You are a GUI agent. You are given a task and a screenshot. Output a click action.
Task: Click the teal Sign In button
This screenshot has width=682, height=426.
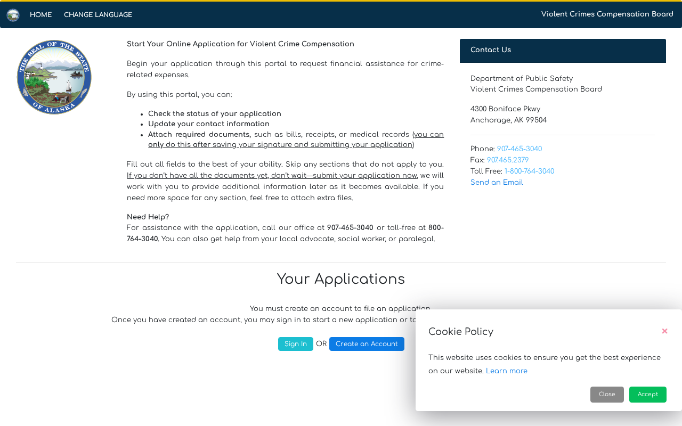click(x=295, y=344)
